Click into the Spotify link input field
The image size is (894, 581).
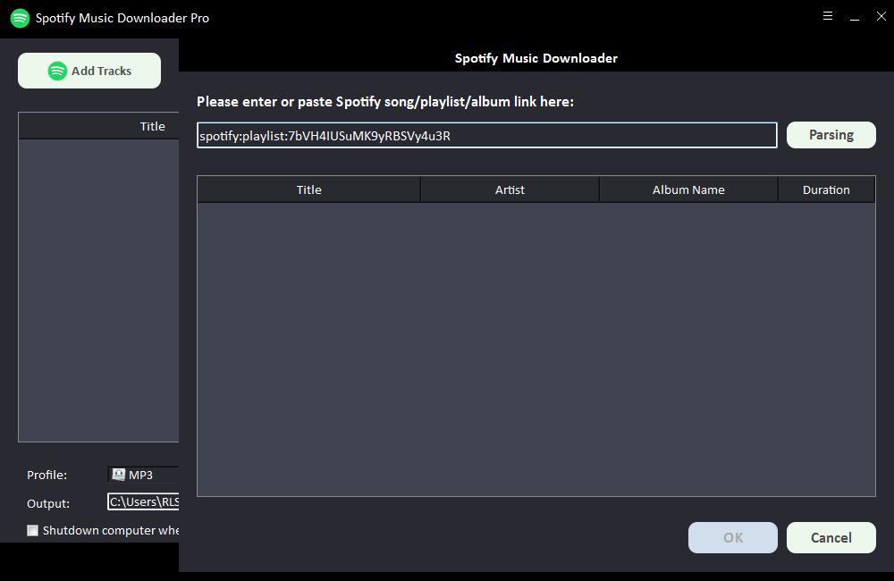click(486, 136)
